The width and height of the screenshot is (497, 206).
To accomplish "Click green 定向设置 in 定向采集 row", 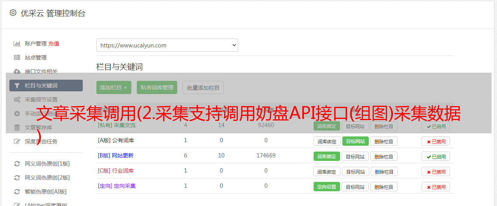I will 327,187.
